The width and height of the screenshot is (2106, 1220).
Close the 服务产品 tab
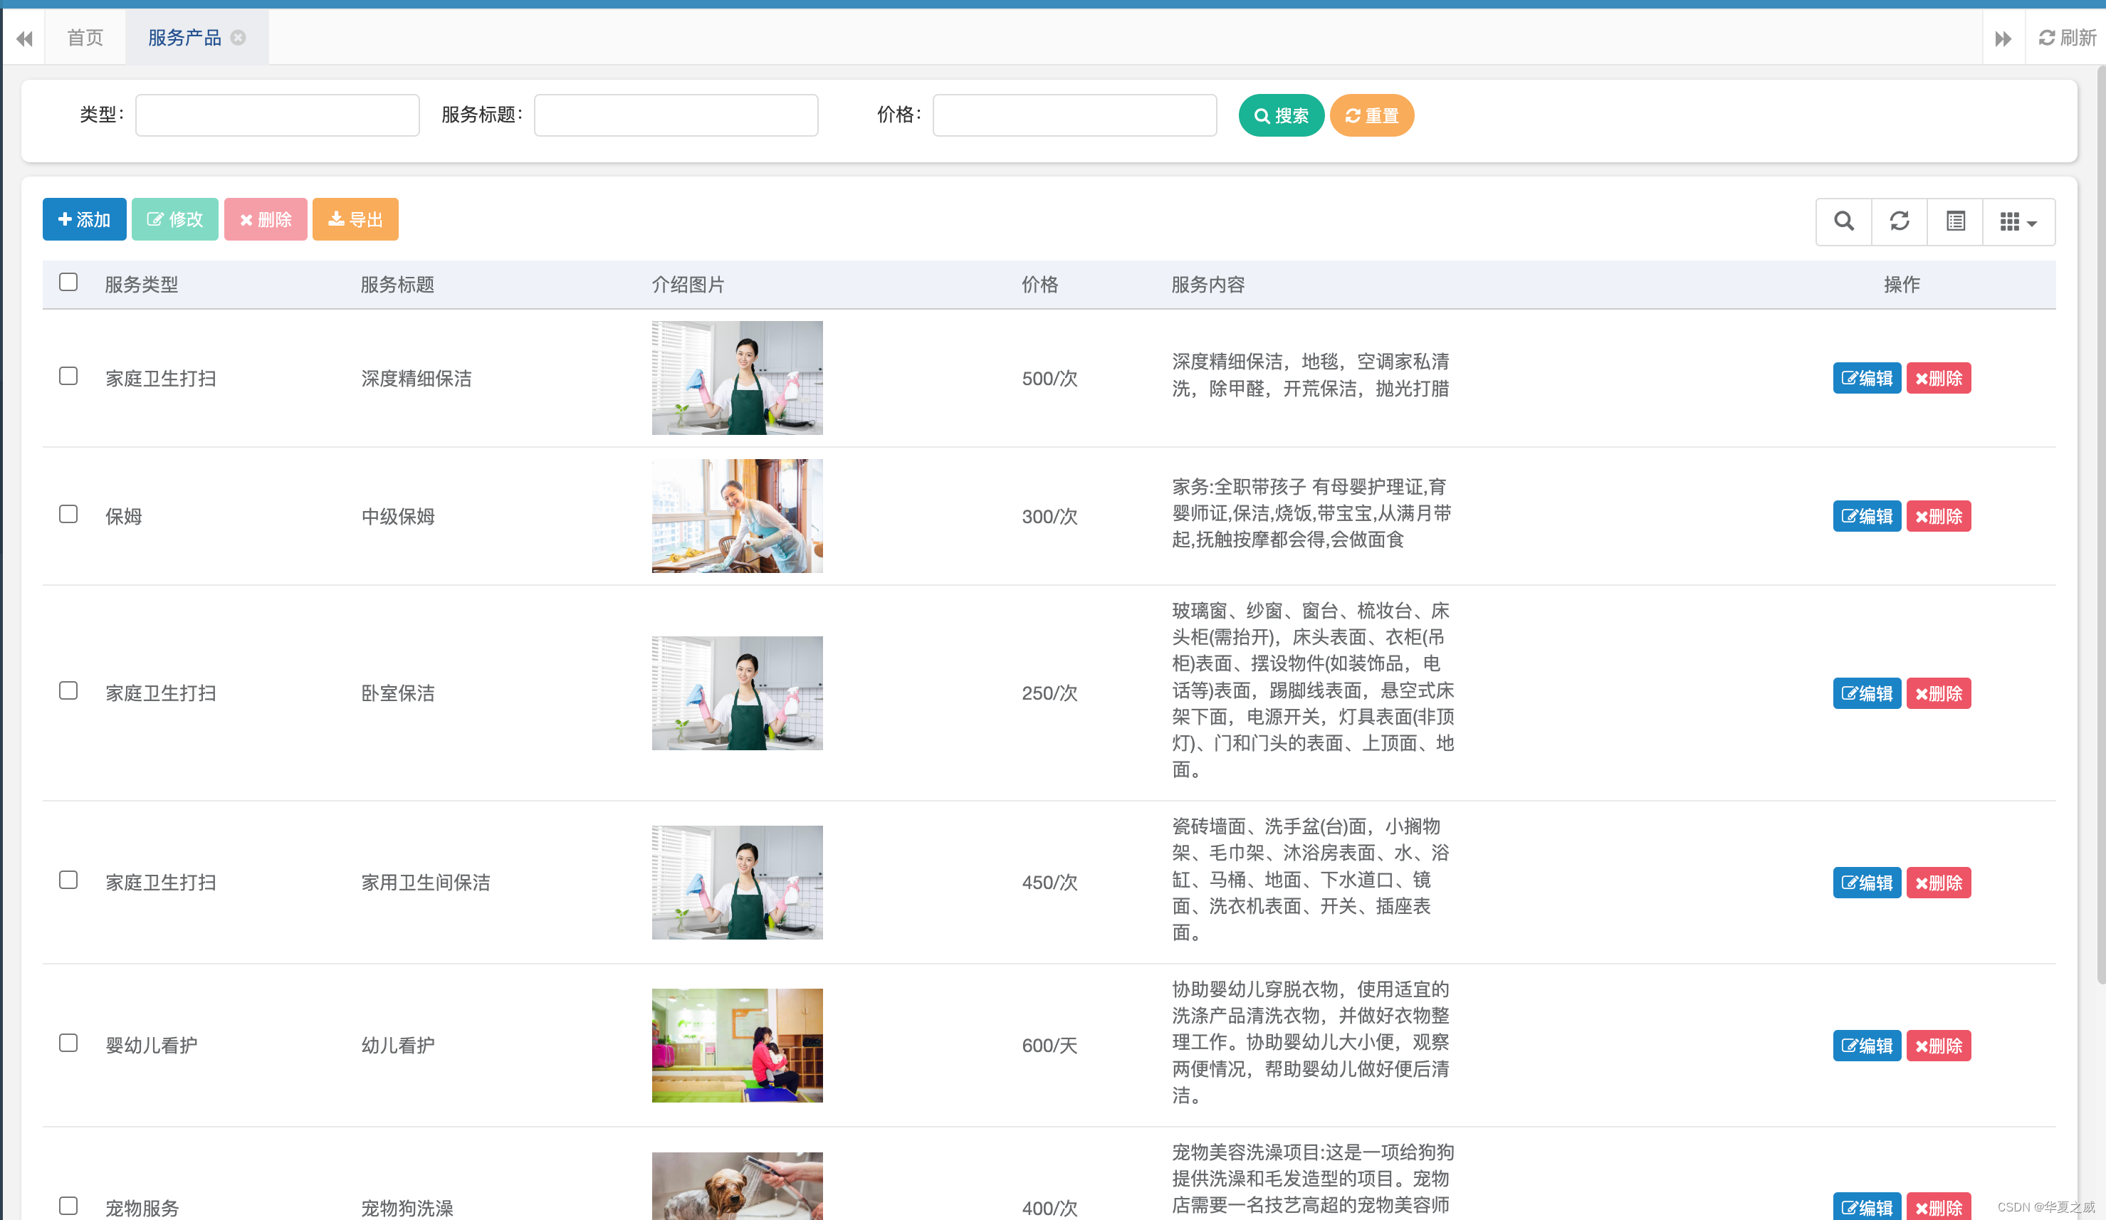click(239, 38)
